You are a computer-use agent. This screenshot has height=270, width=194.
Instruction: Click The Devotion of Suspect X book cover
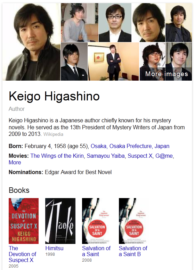click(x=24, y=221)
